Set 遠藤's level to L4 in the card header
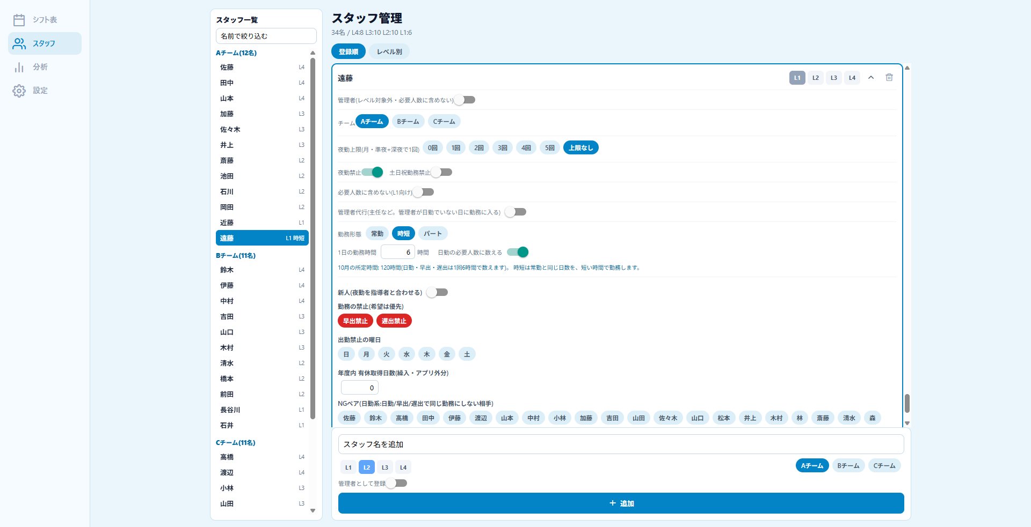Image resolution: width=1031 pixels, height=527 pixels. [x=852, y=78]
